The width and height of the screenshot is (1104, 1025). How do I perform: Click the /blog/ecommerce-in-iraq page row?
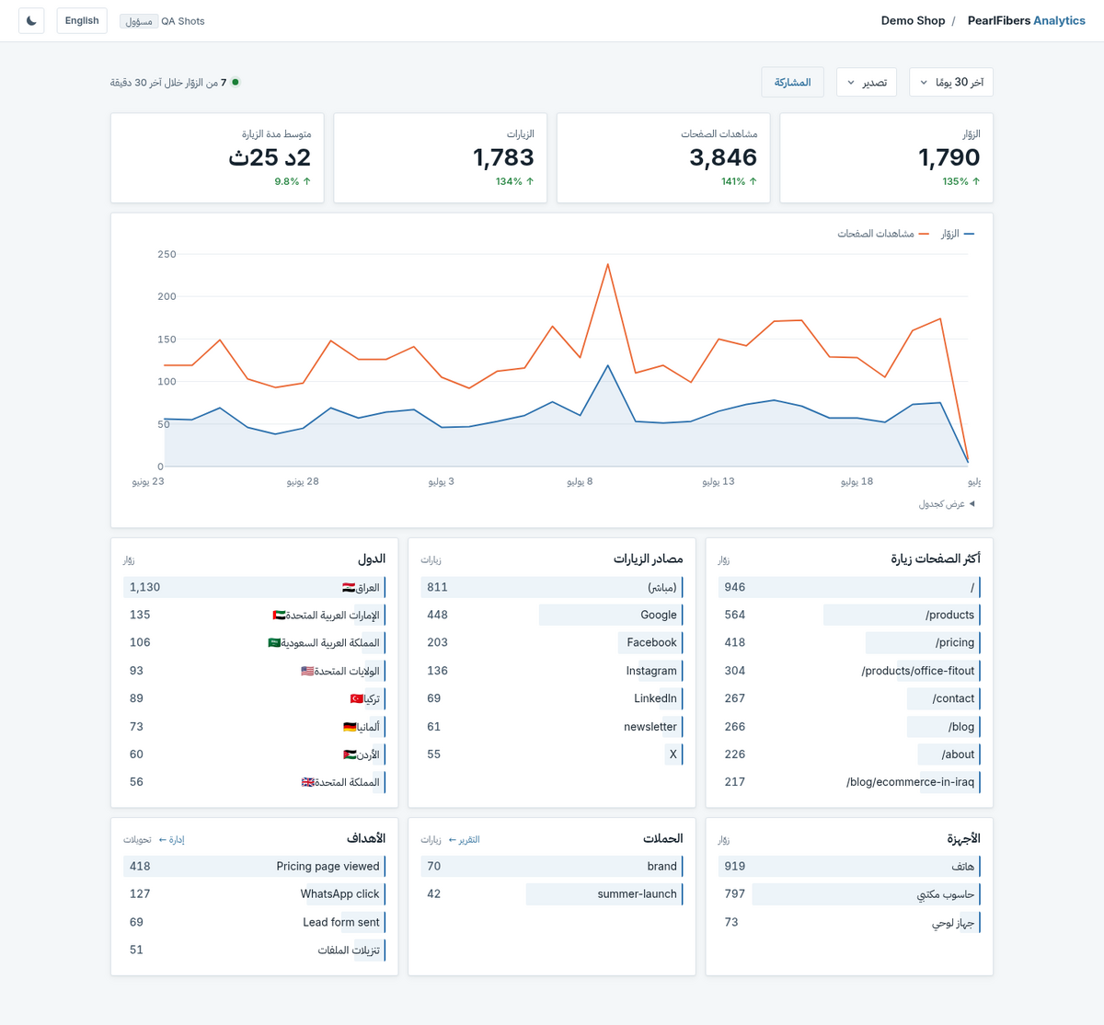coord(849,782)
